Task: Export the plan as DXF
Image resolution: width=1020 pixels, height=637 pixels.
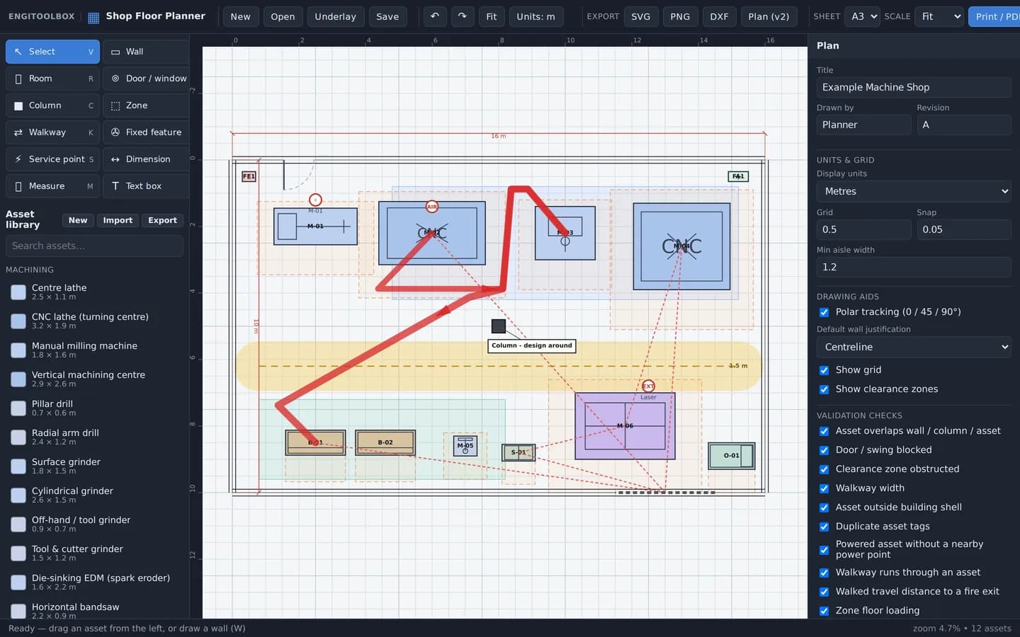Action: tap(719, 16)
